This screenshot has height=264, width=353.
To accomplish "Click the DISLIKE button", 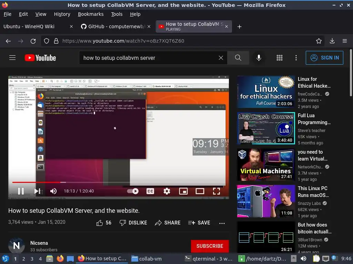I will pos(133,223).
